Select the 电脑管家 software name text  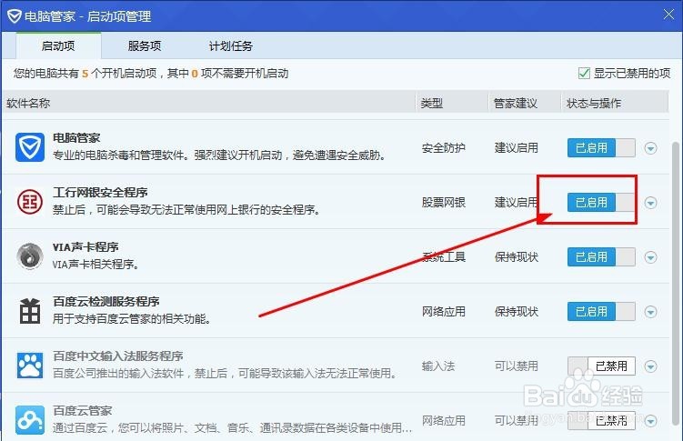coord(76,138)
